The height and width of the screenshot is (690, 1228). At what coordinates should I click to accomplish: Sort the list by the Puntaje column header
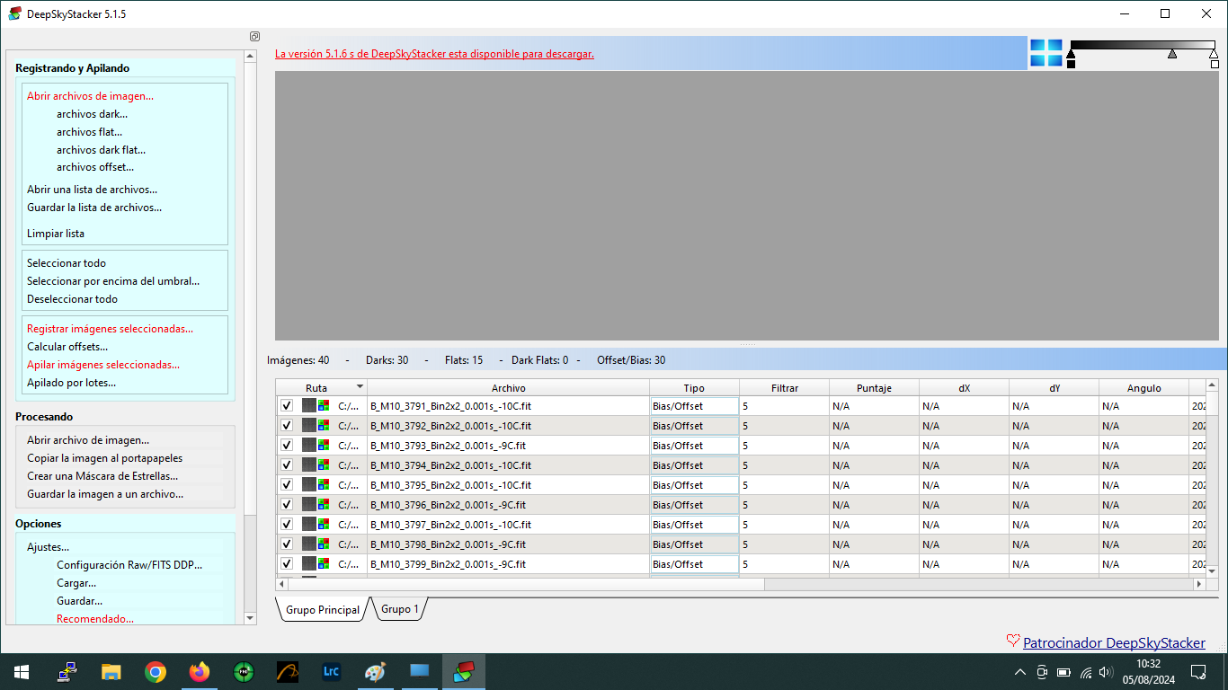click(x=874, y=388)
